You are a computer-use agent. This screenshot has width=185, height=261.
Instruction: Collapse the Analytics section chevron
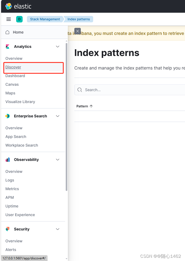58,47
